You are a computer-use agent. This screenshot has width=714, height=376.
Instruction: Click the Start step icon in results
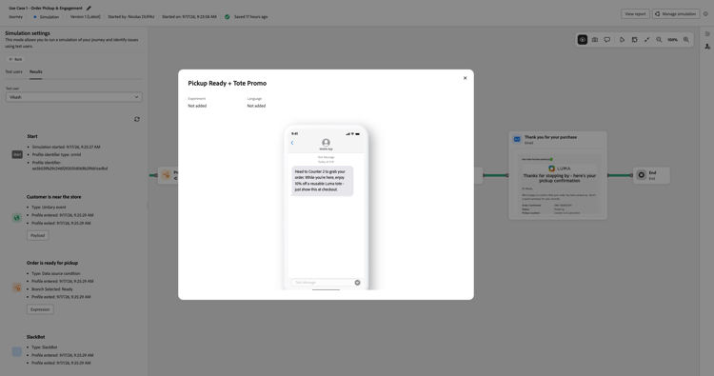(17, 155)
